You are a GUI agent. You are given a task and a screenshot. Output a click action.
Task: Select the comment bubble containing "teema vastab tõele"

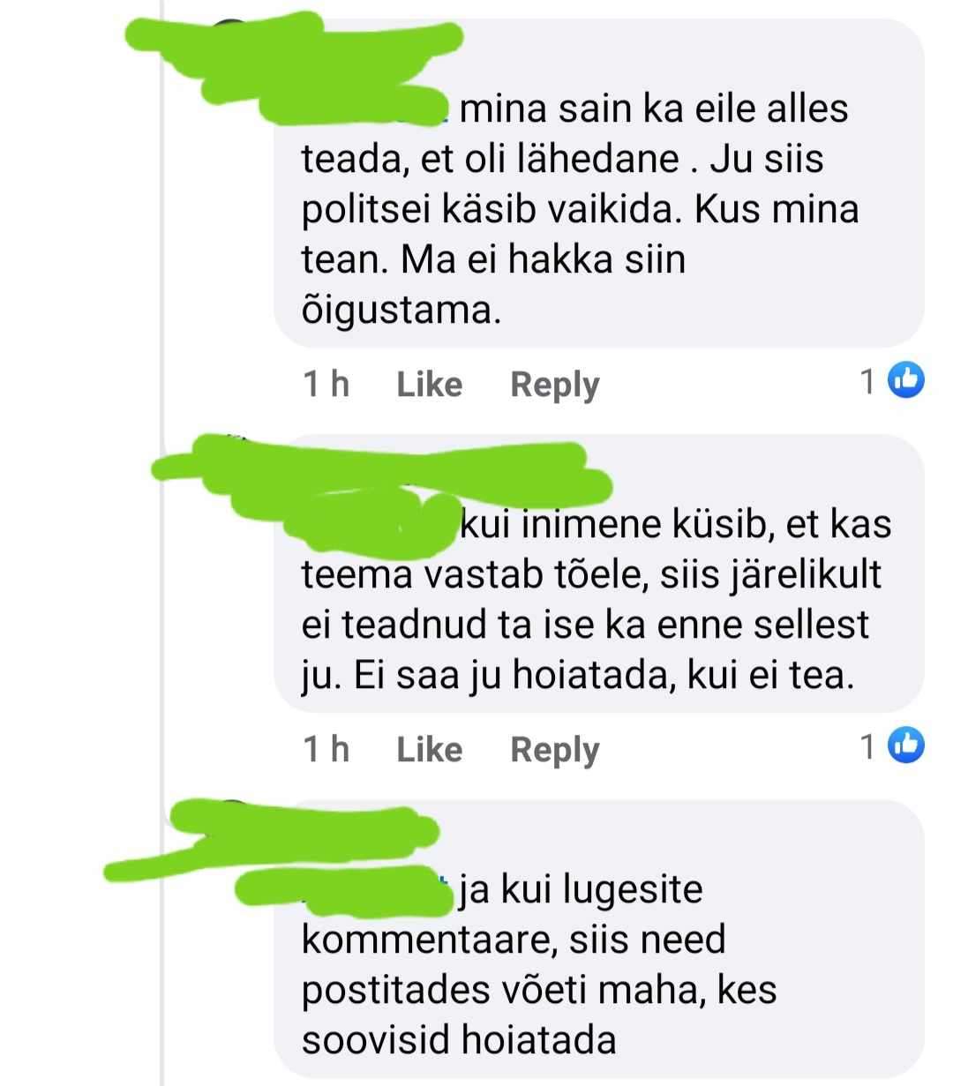(x=599, y=573)
